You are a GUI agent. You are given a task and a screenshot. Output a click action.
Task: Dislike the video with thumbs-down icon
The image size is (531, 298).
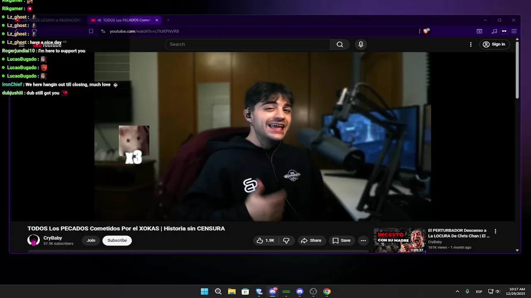[286, 240]
